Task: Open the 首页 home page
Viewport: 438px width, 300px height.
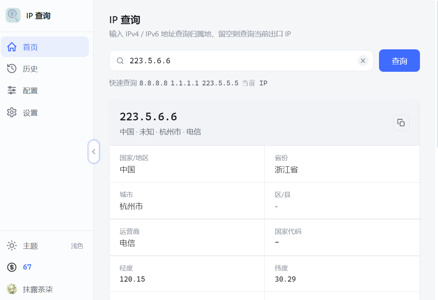Action: coord(45,47)
